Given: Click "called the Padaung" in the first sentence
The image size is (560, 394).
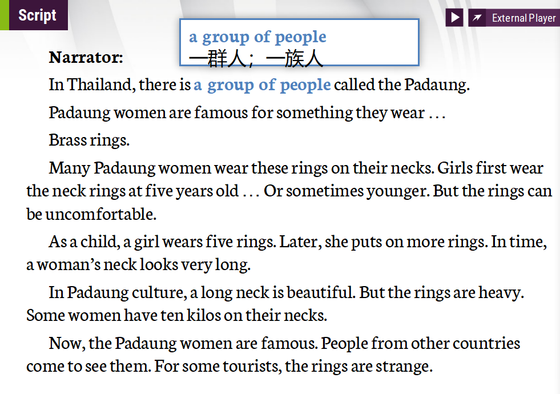Looking at the screenshot, I should tap(401, 85).
